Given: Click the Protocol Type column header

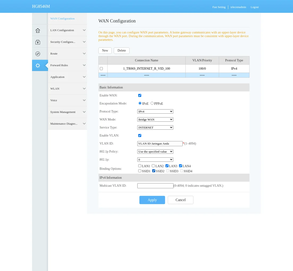Looking at the screenshot, I should click(234, 60).
